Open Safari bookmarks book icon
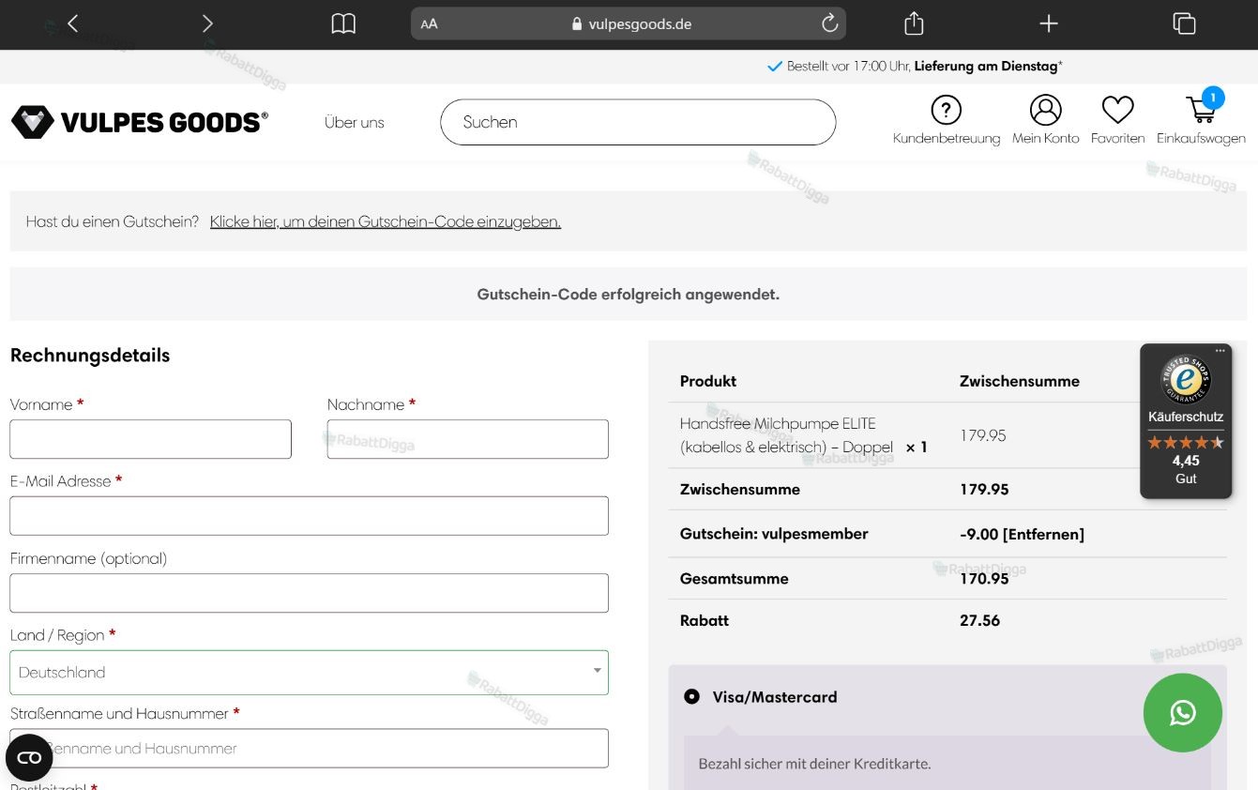Screen dimensions: 1258x790 tap(344, 24)
